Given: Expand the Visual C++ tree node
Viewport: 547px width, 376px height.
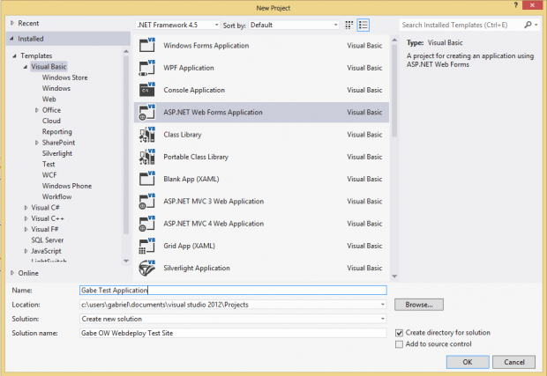Looking at the screenshot, I should [x=26, y=218].
